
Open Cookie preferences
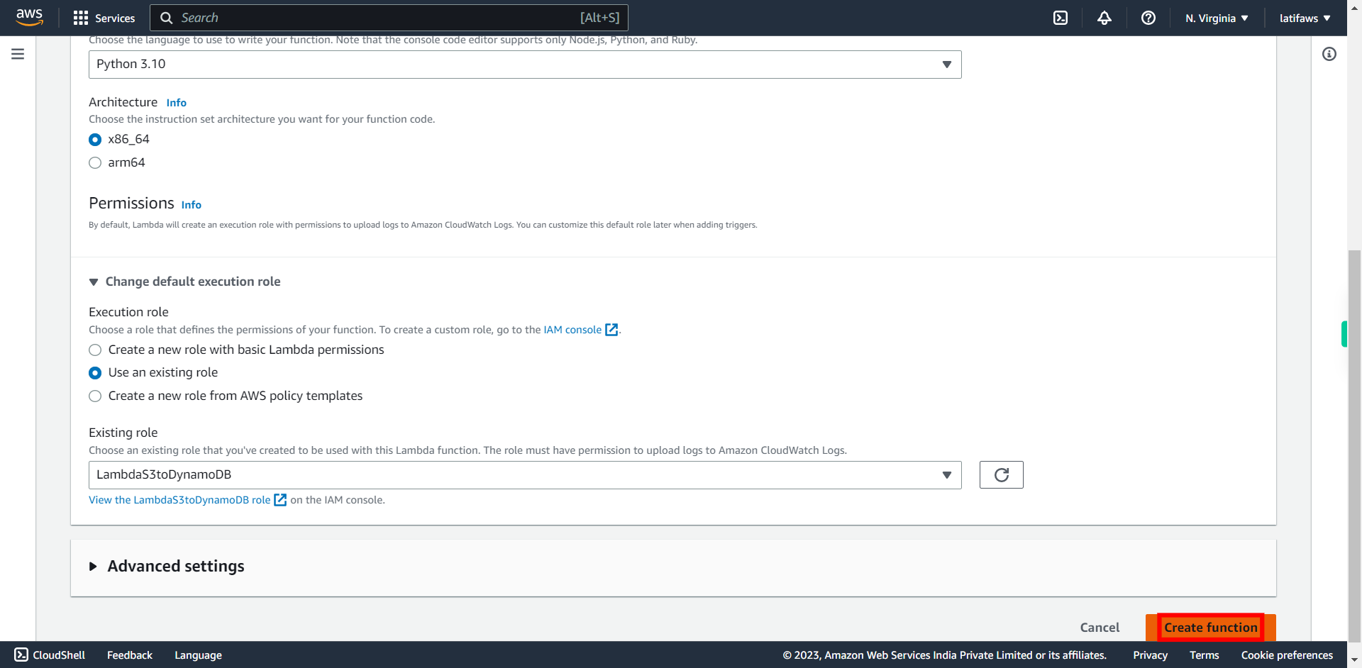(1287, 655)
